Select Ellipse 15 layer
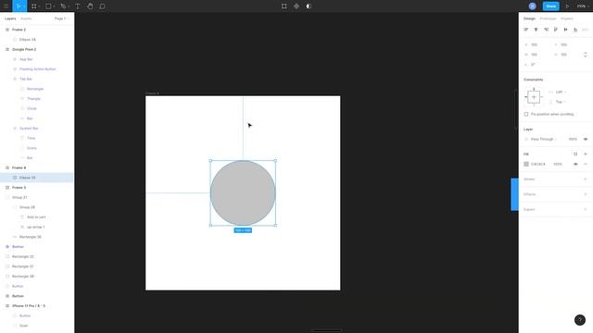 (37, 178)
